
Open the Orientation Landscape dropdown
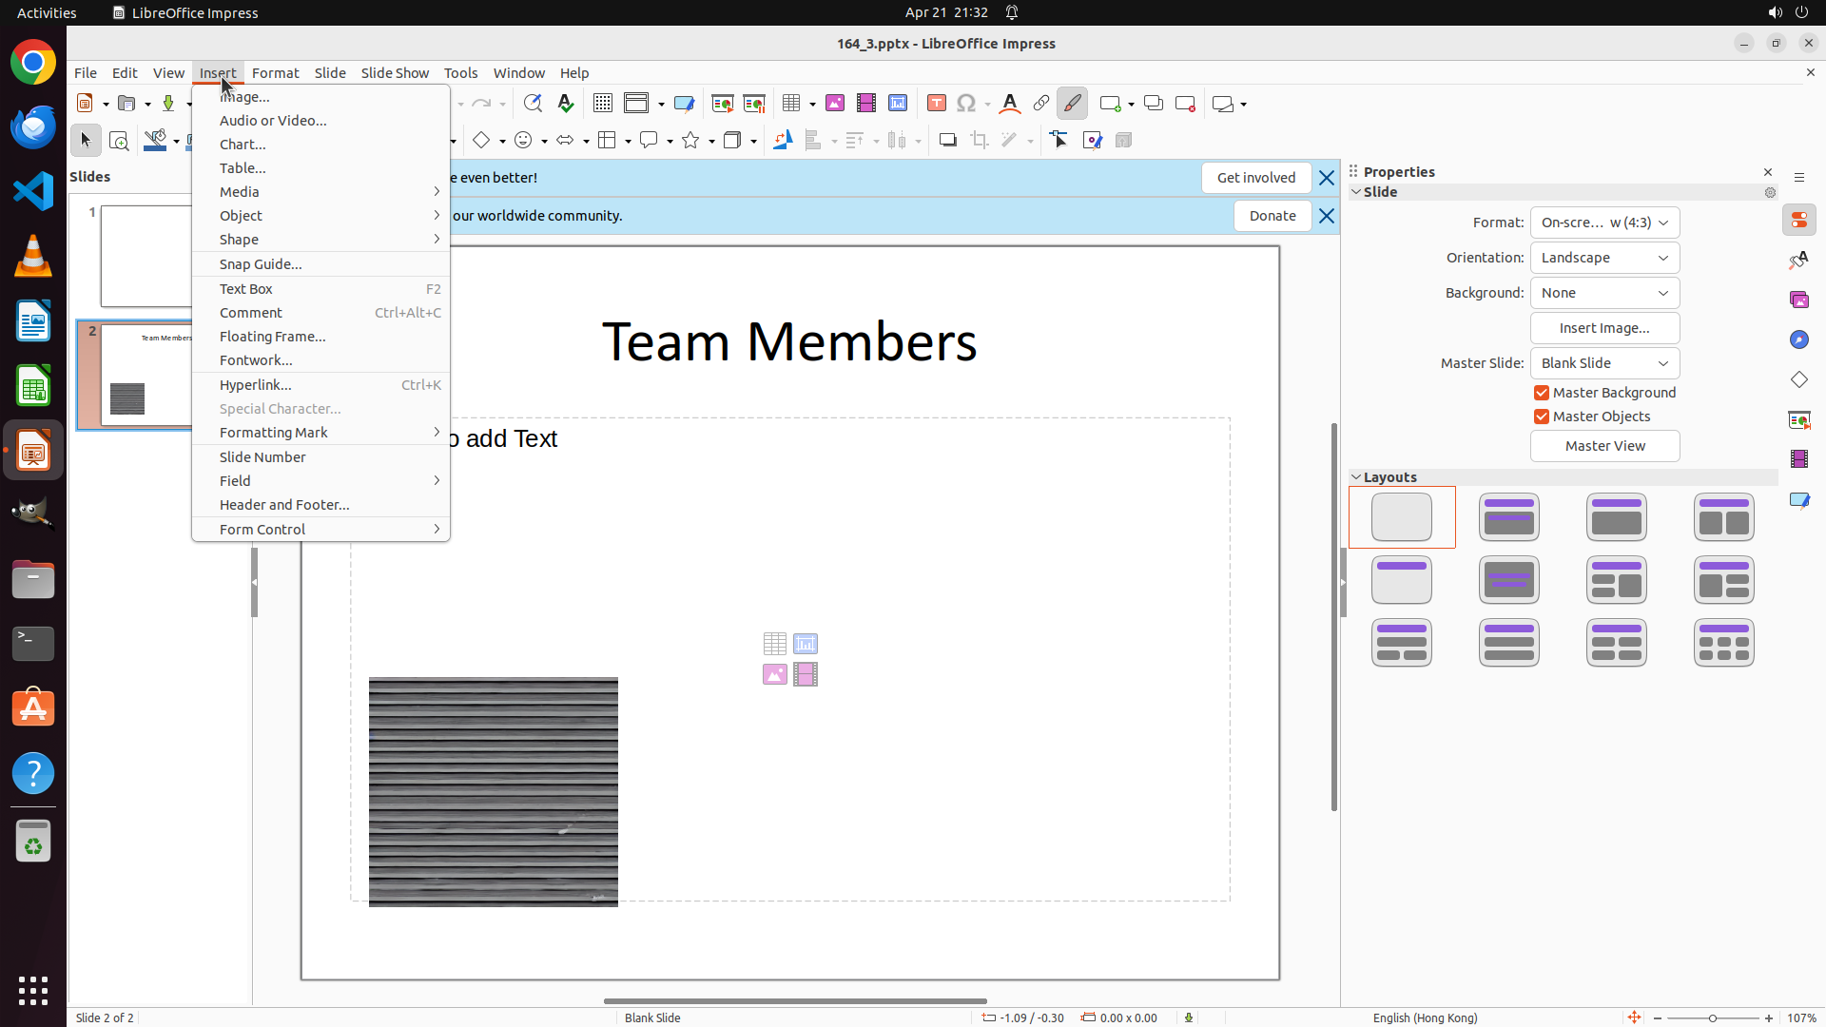coord(1604,258)
